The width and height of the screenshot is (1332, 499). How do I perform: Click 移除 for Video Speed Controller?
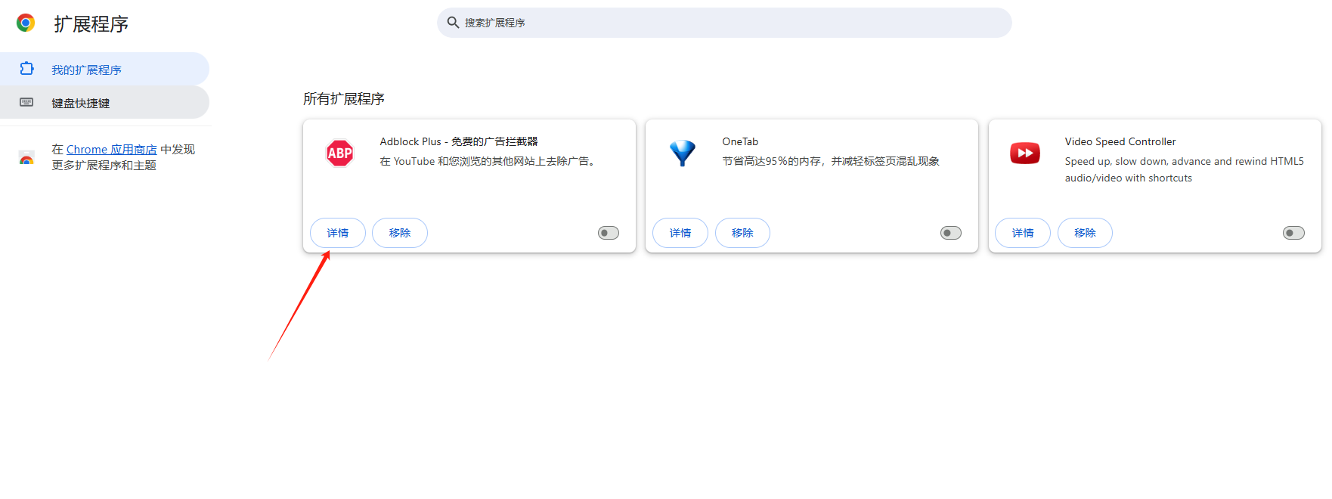click(x=1085, y=233)
